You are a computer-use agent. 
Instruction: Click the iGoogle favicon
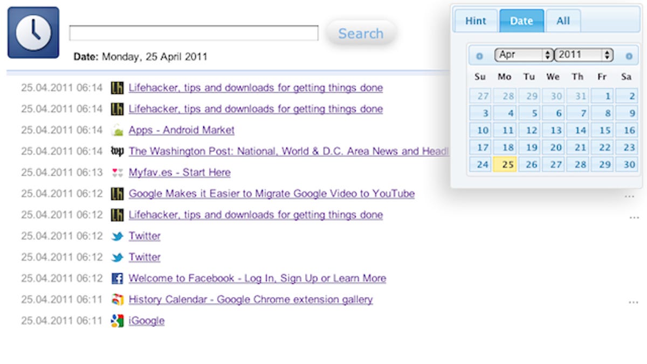point(117,321)
